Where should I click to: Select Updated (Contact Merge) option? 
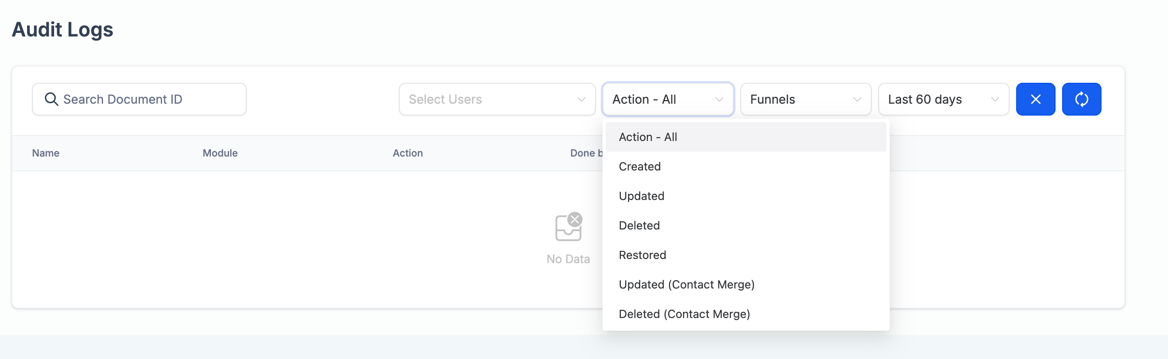(687, 284)
